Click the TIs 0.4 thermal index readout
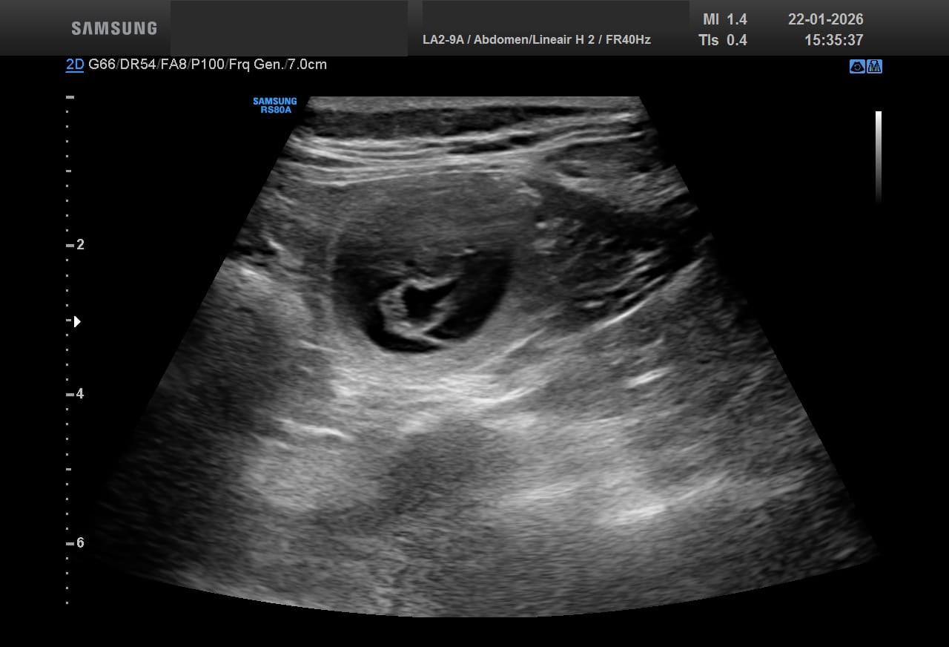Image resolution: width=949 pixels, height=647 pixels. [723, 40]
